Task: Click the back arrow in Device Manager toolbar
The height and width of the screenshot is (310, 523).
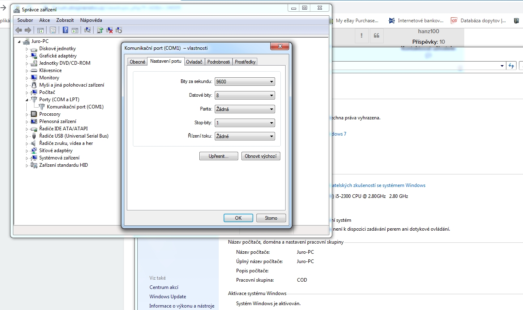Action: coord(19,30)
